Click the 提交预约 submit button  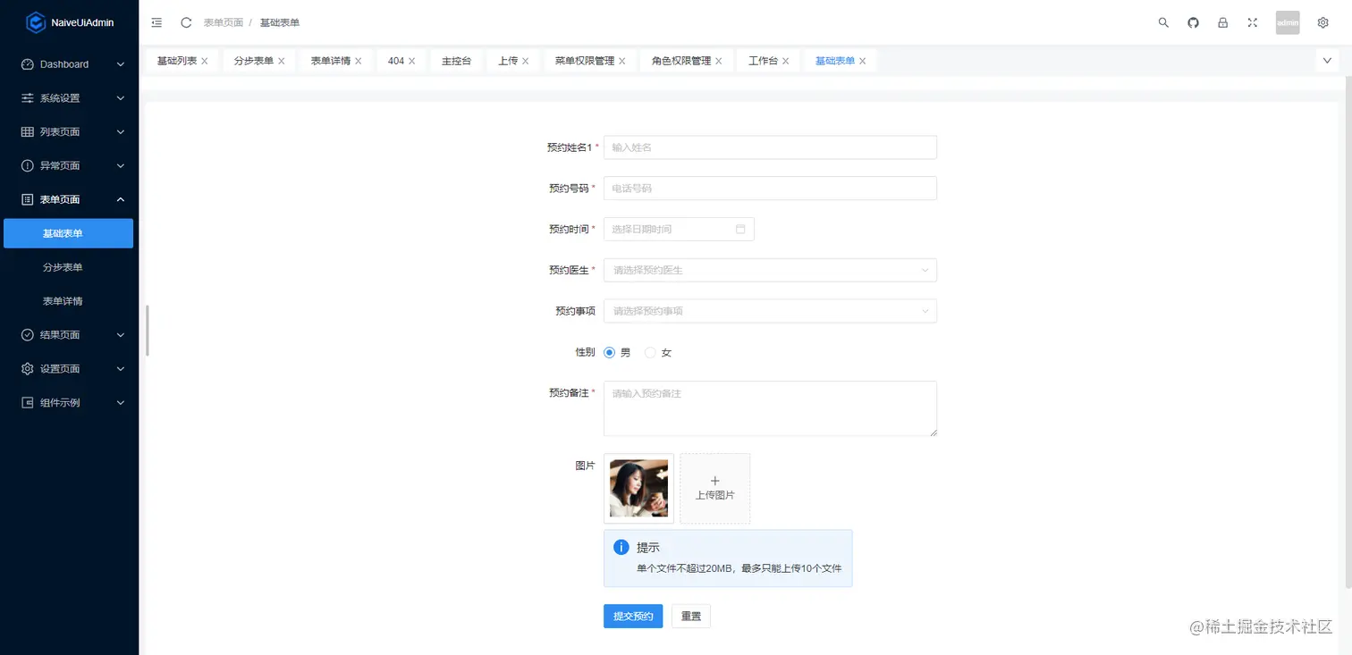[632, 616]
